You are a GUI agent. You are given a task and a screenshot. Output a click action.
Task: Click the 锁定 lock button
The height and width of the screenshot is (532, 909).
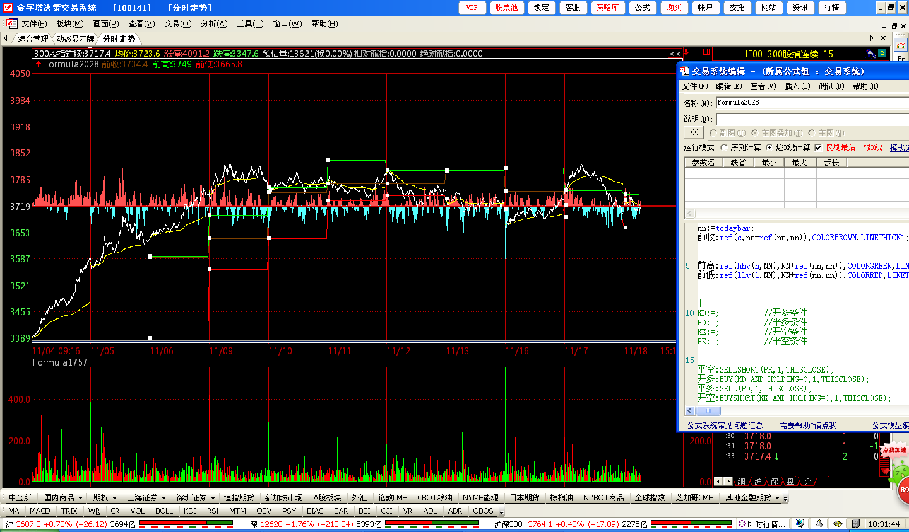point(541,8)
